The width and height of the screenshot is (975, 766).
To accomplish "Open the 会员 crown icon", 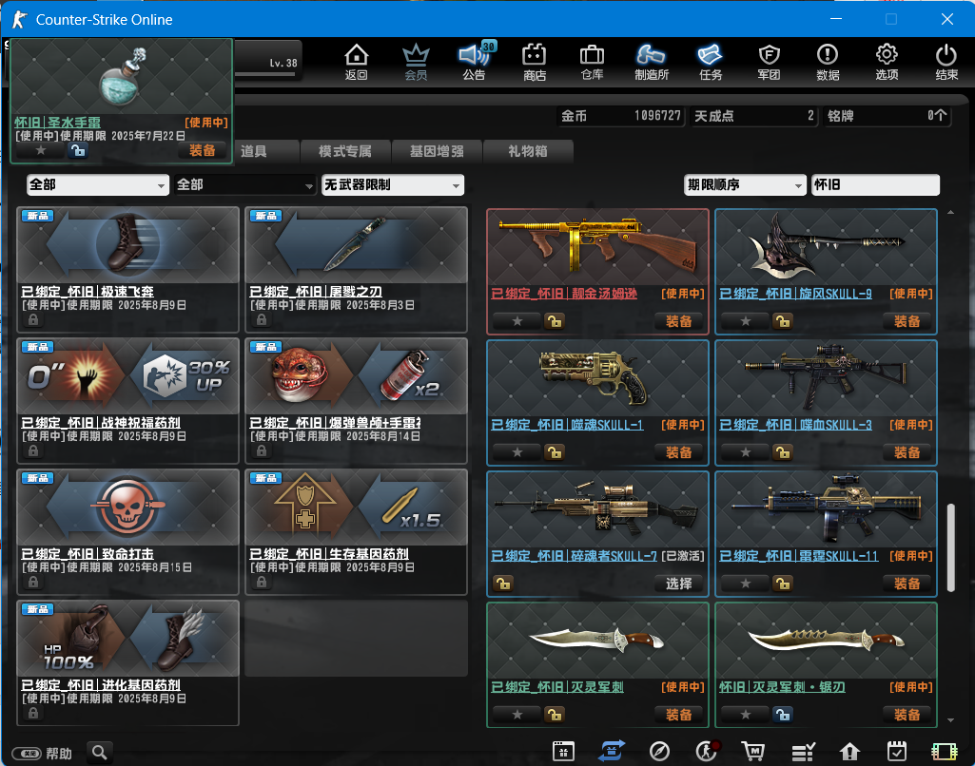I will point(416,62).
